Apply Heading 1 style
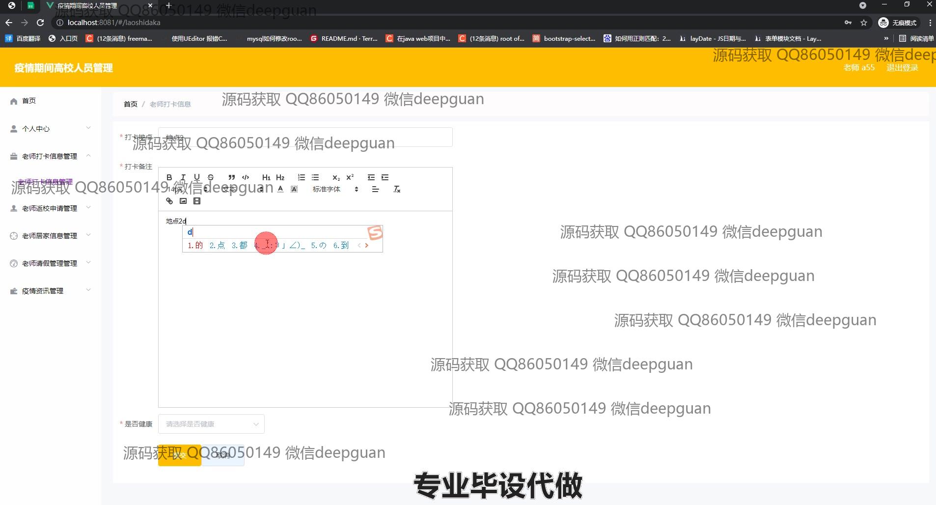This screenshot has height=505, width=936. (266, 177)
